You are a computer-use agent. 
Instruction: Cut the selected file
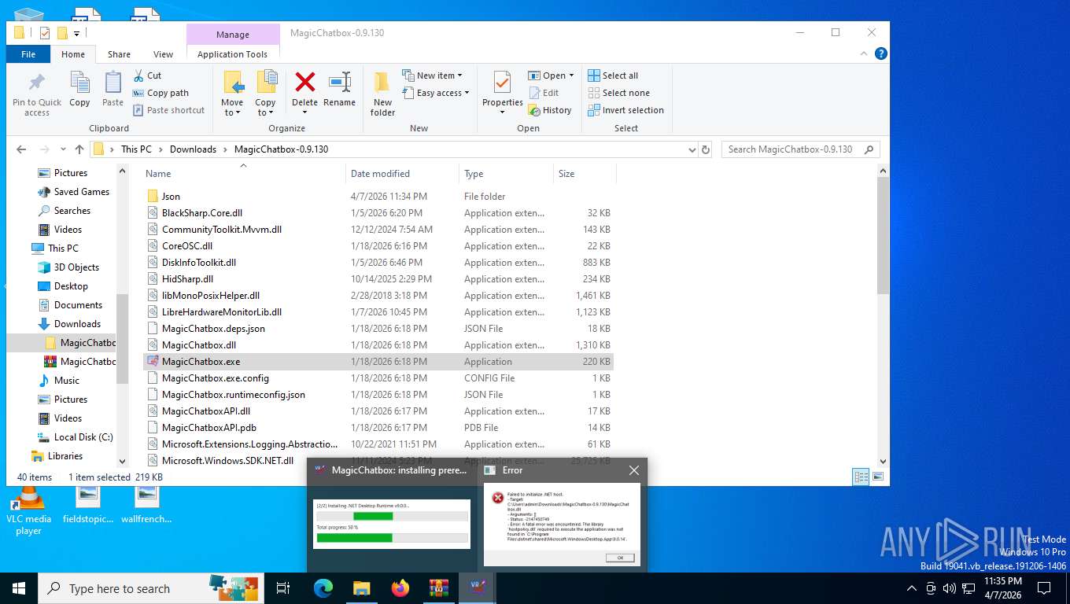147,75
